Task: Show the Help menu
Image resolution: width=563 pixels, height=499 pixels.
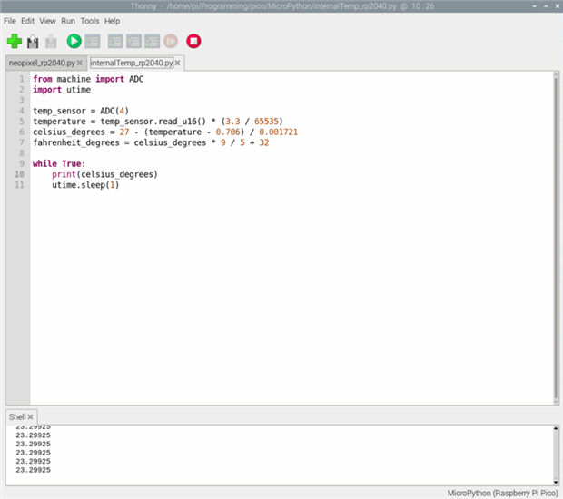Action: click(112, 20)
